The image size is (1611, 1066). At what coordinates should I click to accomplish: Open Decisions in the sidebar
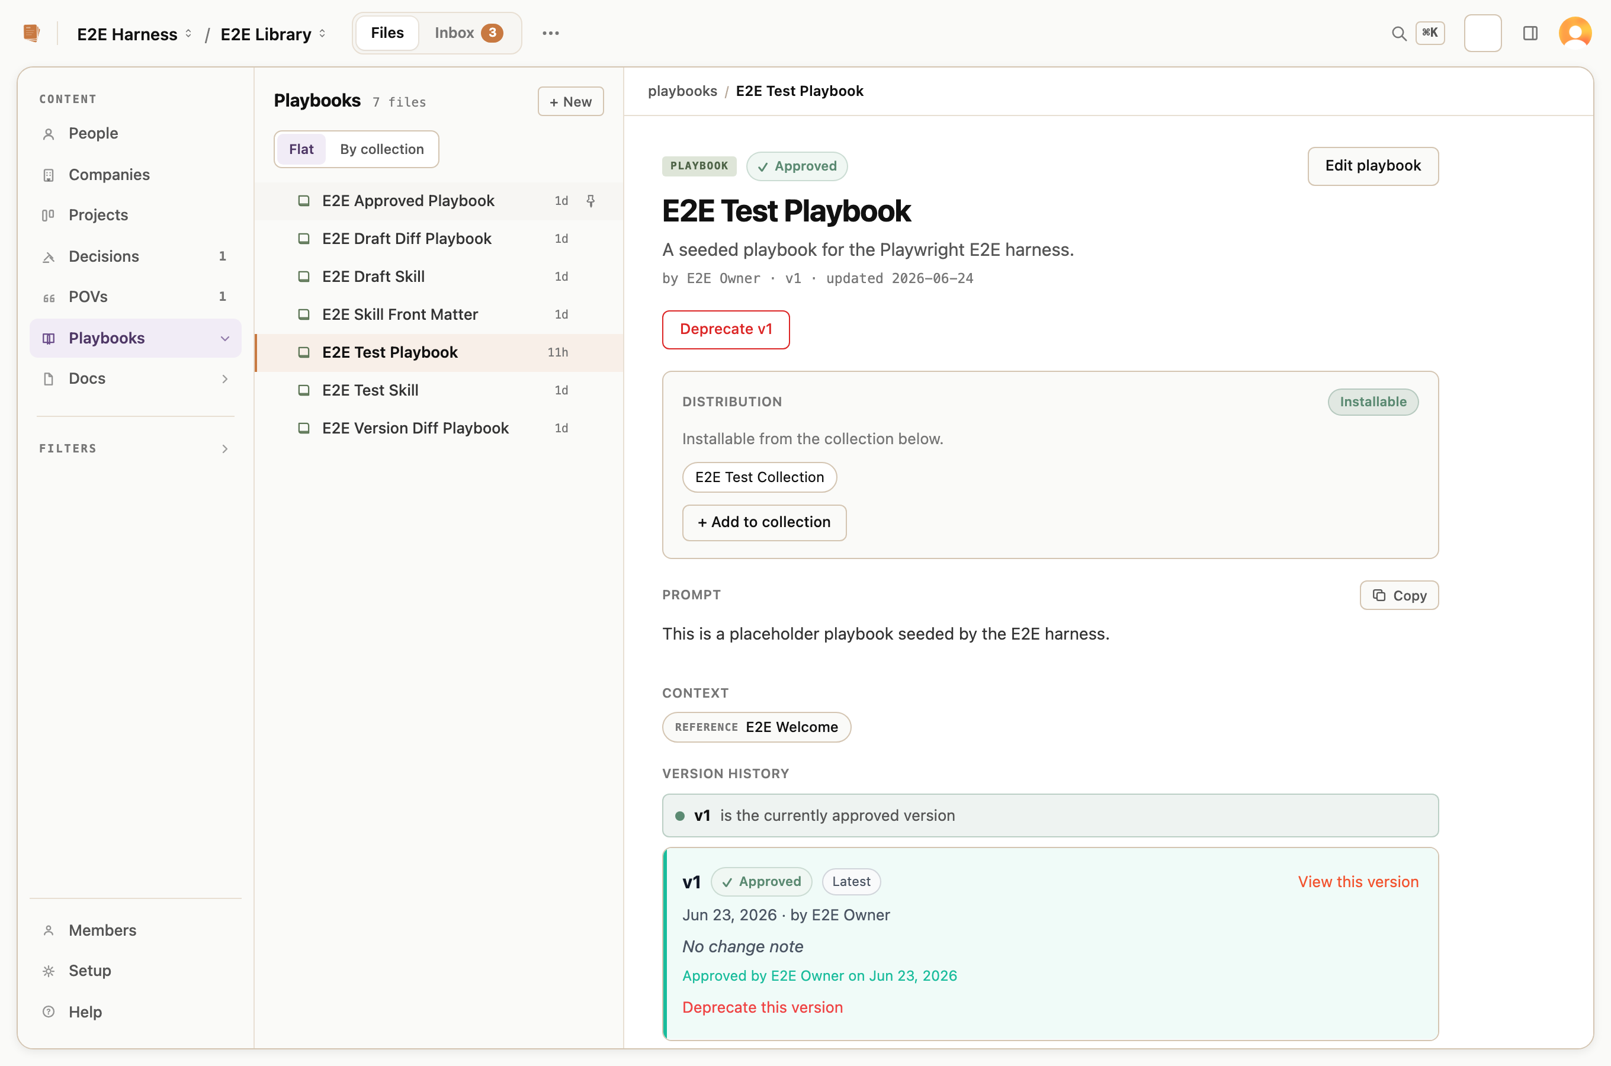(x=135, y=256)
